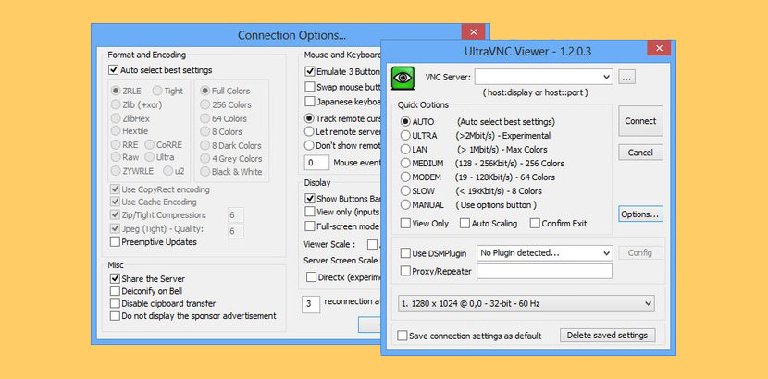The image size is (768, 379).
Task: Enable Disable clipboard transfer checkbox
Action: (x=115, y=303)
